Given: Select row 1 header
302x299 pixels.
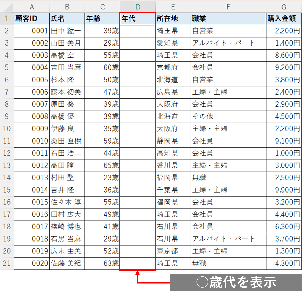Looking at the screenshot, I should tap(7, 19).
